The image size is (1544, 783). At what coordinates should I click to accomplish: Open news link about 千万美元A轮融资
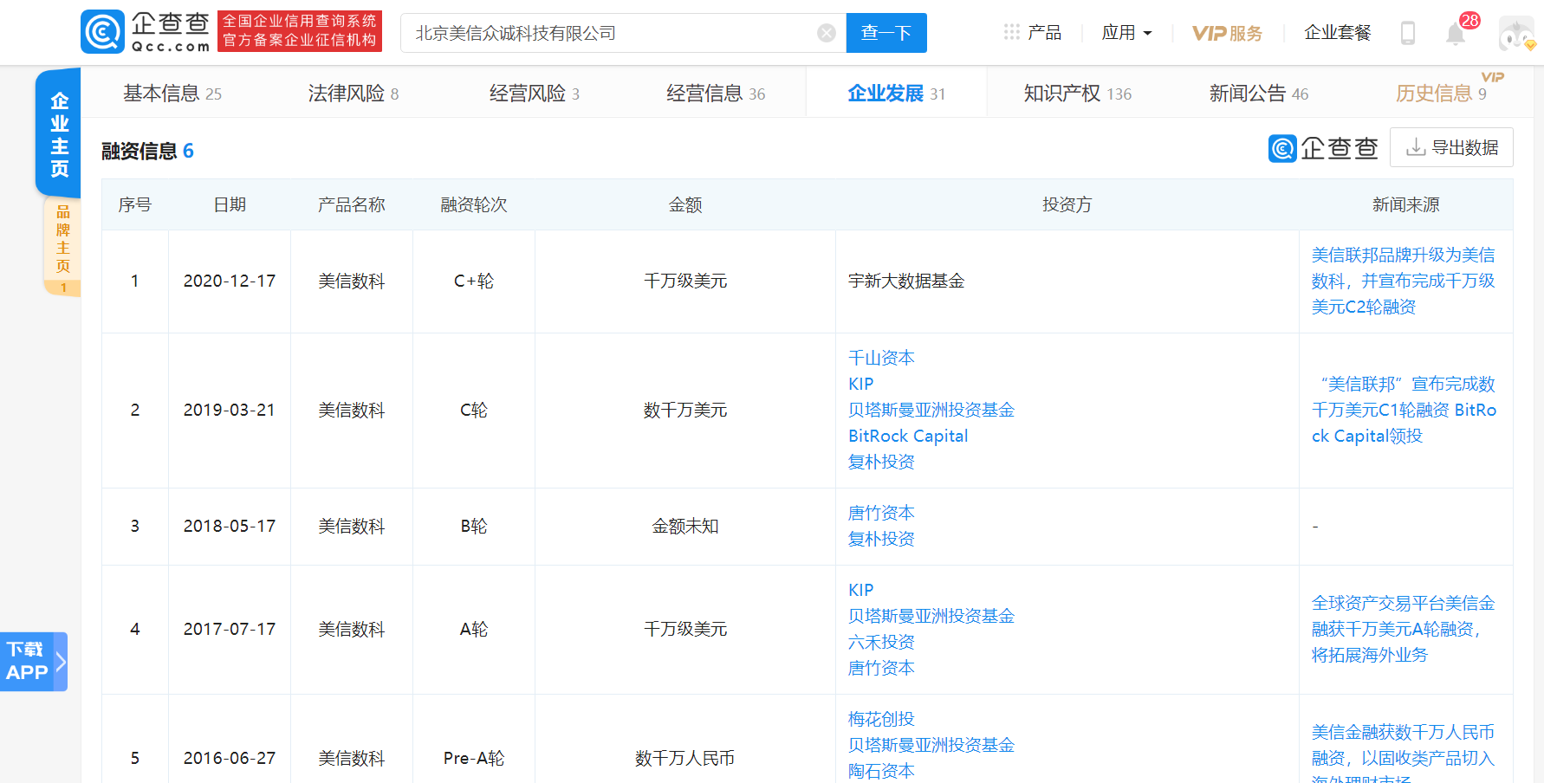(x=1403, y=629)
